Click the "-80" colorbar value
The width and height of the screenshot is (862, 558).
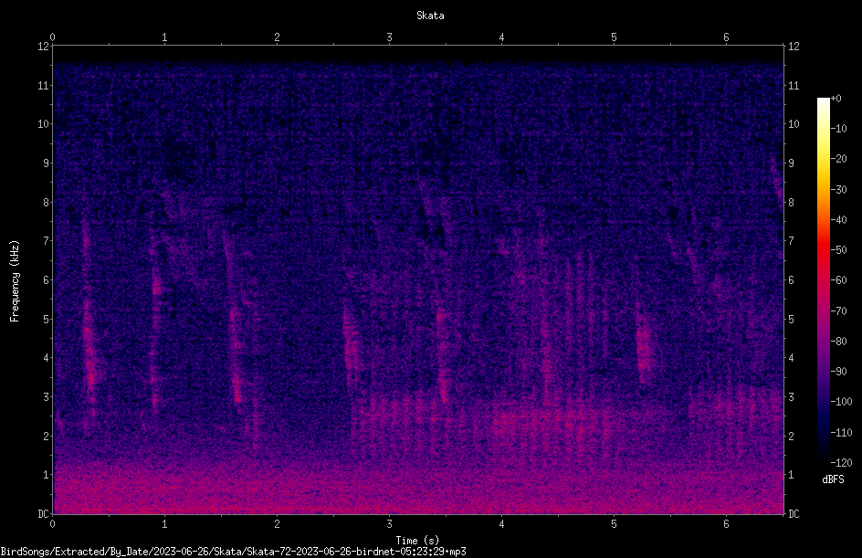[x=839, y=342]
